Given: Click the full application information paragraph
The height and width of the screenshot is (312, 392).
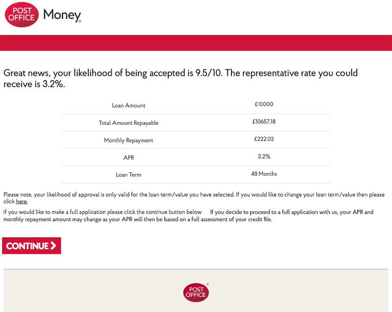Looking at the screenshot, I should 188,216.
